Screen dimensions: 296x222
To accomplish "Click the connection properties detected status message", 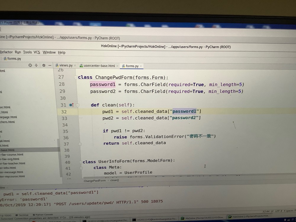I will pyautogui.click(x=45, y=217).
